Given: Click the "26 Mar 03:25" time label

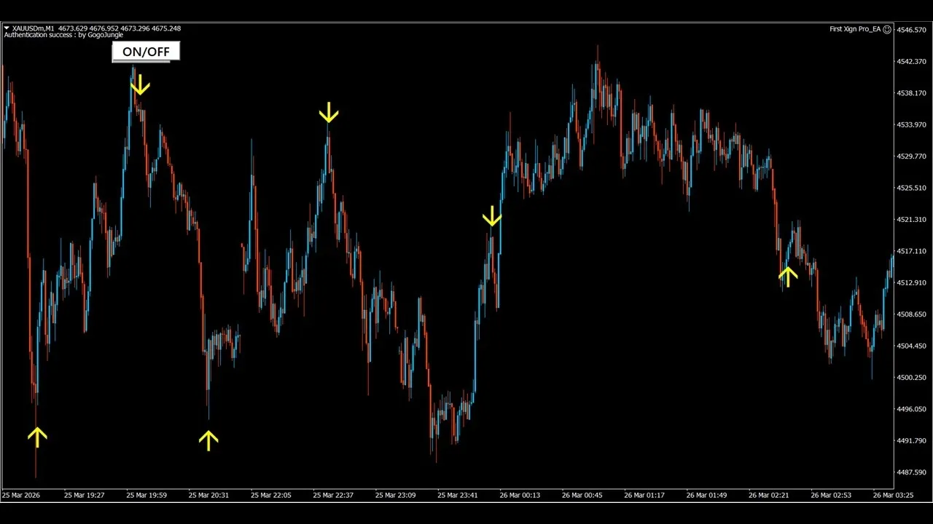Looking at the screenshot, I should pos(893,496).
